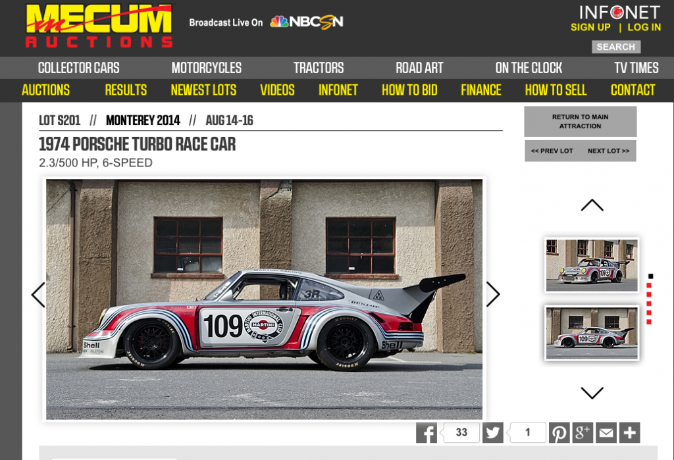Click the Search button

[x=615, y=47]
